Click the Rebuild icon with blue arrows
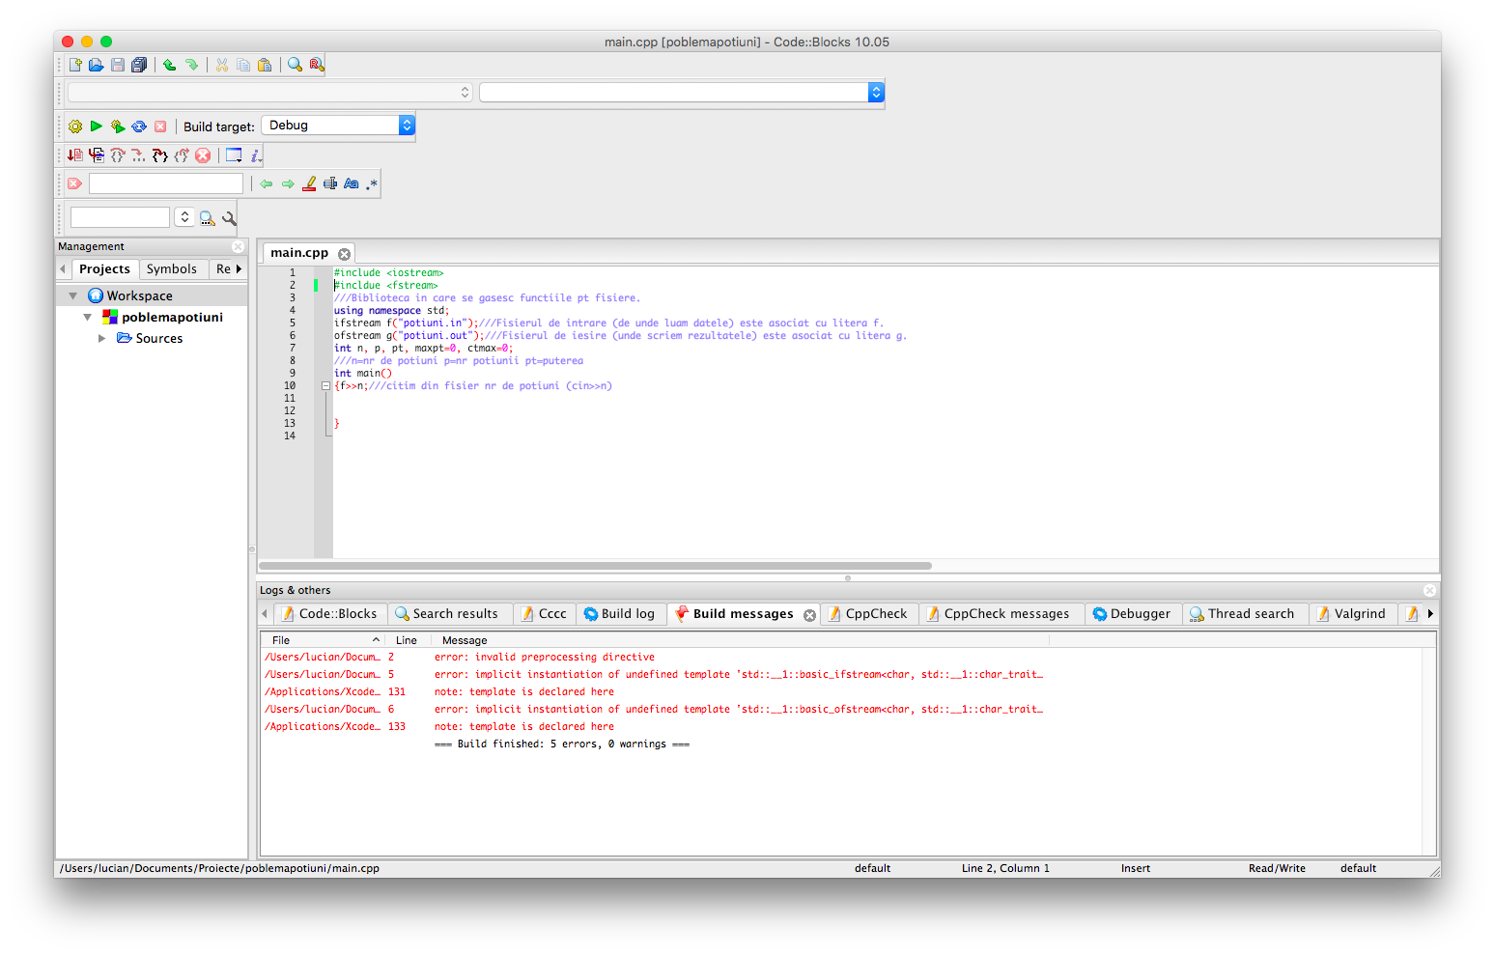Screen dimensions: 1495x955 (x=139, y=126)
